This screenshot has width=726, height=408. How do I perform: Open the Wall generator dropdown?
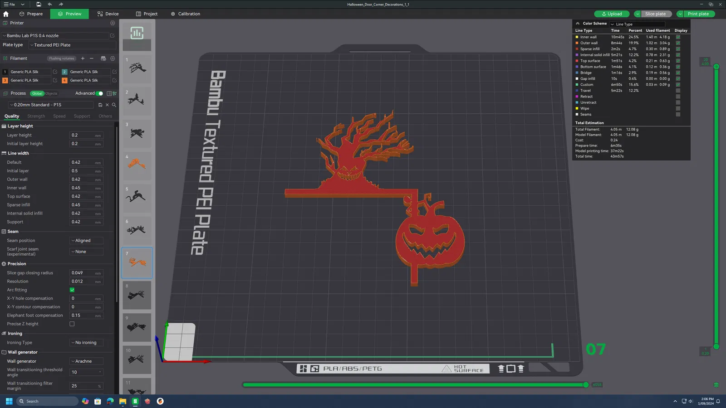87,361
